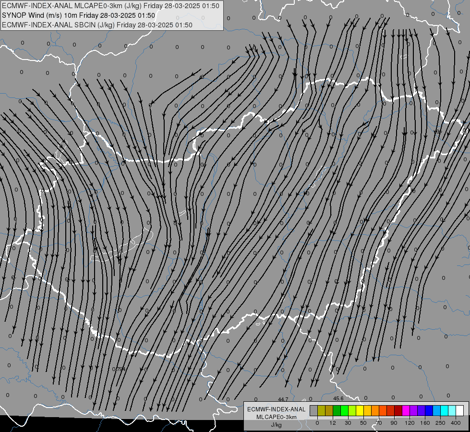This screenshot has width=470, height=432.
Task: Click the legend scale value 70
Action: click(379, 423)
